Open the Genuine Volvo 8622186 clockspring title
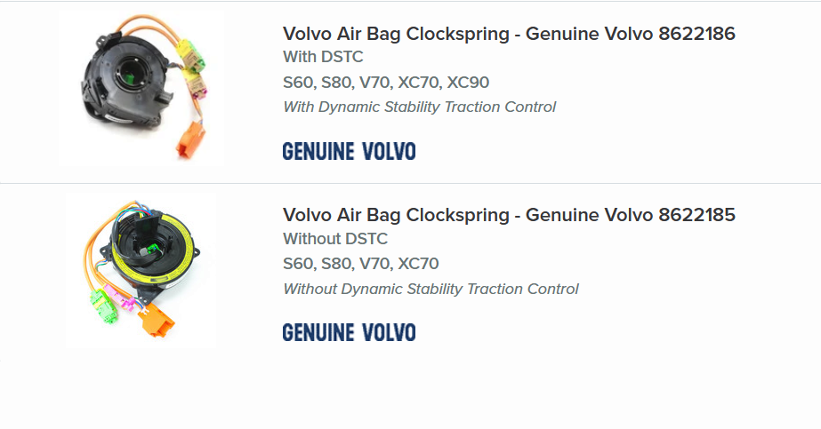The width and height of the screenshot is (821, 429). point(509,34)
